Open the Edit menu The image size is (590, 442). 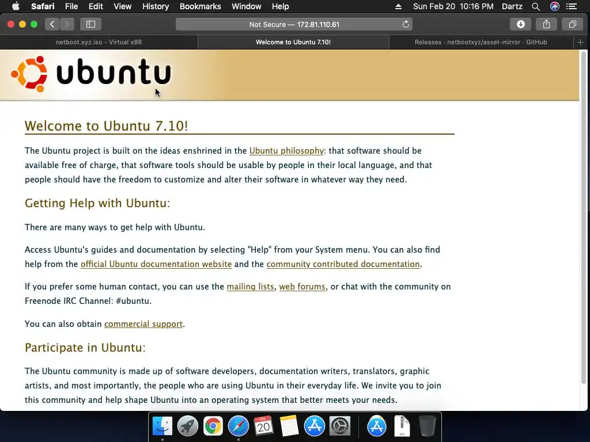point(96,6)
